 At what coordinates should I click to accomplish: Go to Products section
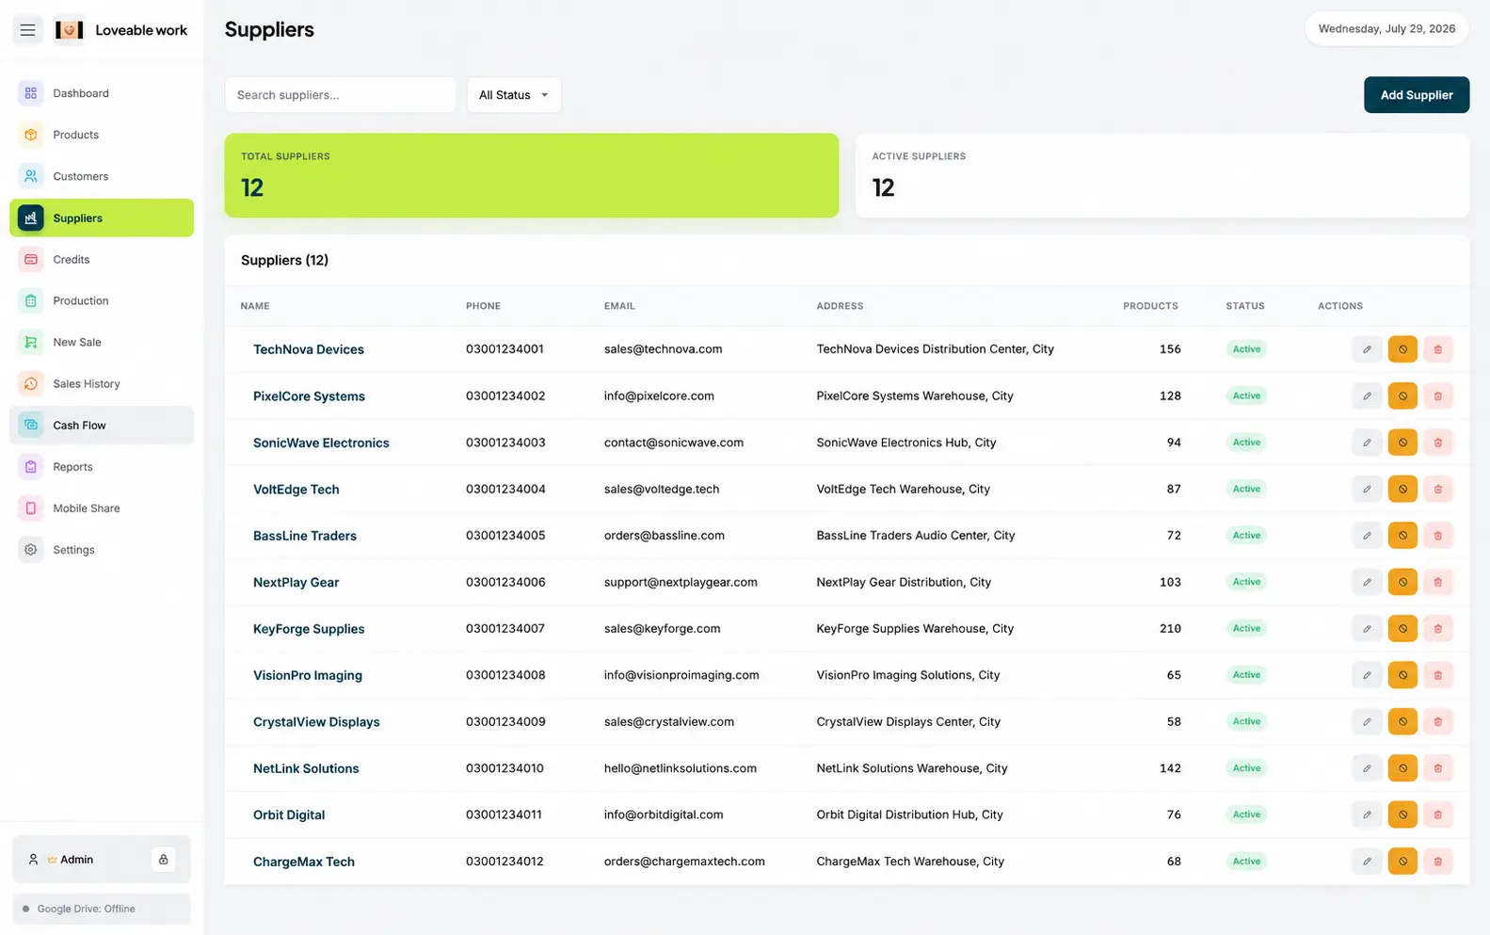[102, 135]
